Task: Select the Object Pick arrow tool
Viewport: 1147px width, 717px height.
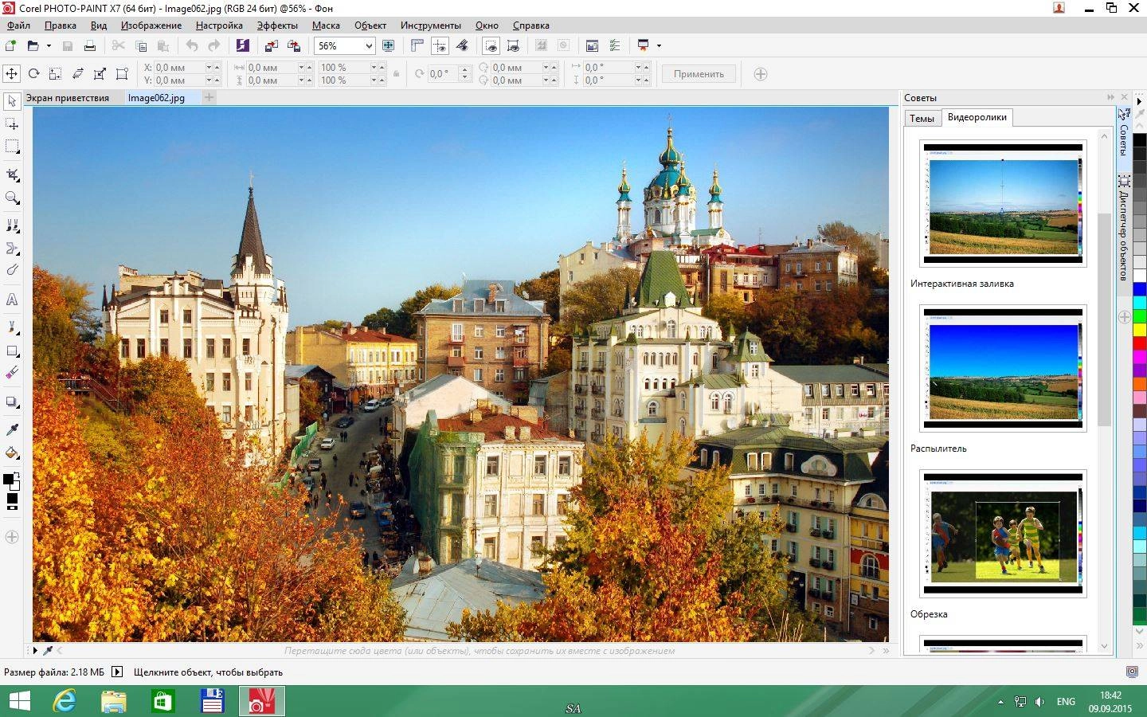Action: (12, 101)
